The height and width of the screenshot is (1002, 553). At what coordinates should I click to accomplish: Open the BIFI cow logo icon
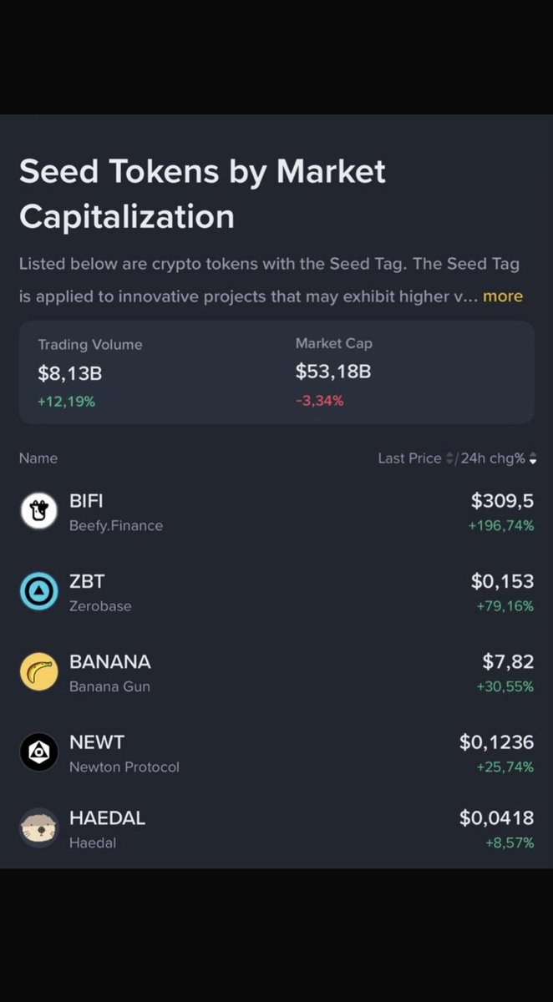(x=38, y=511)
